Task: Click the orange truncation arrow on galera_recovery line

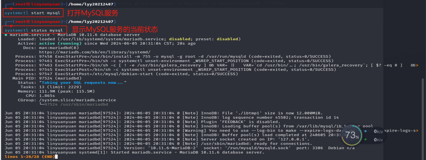Action: [417, 65]
